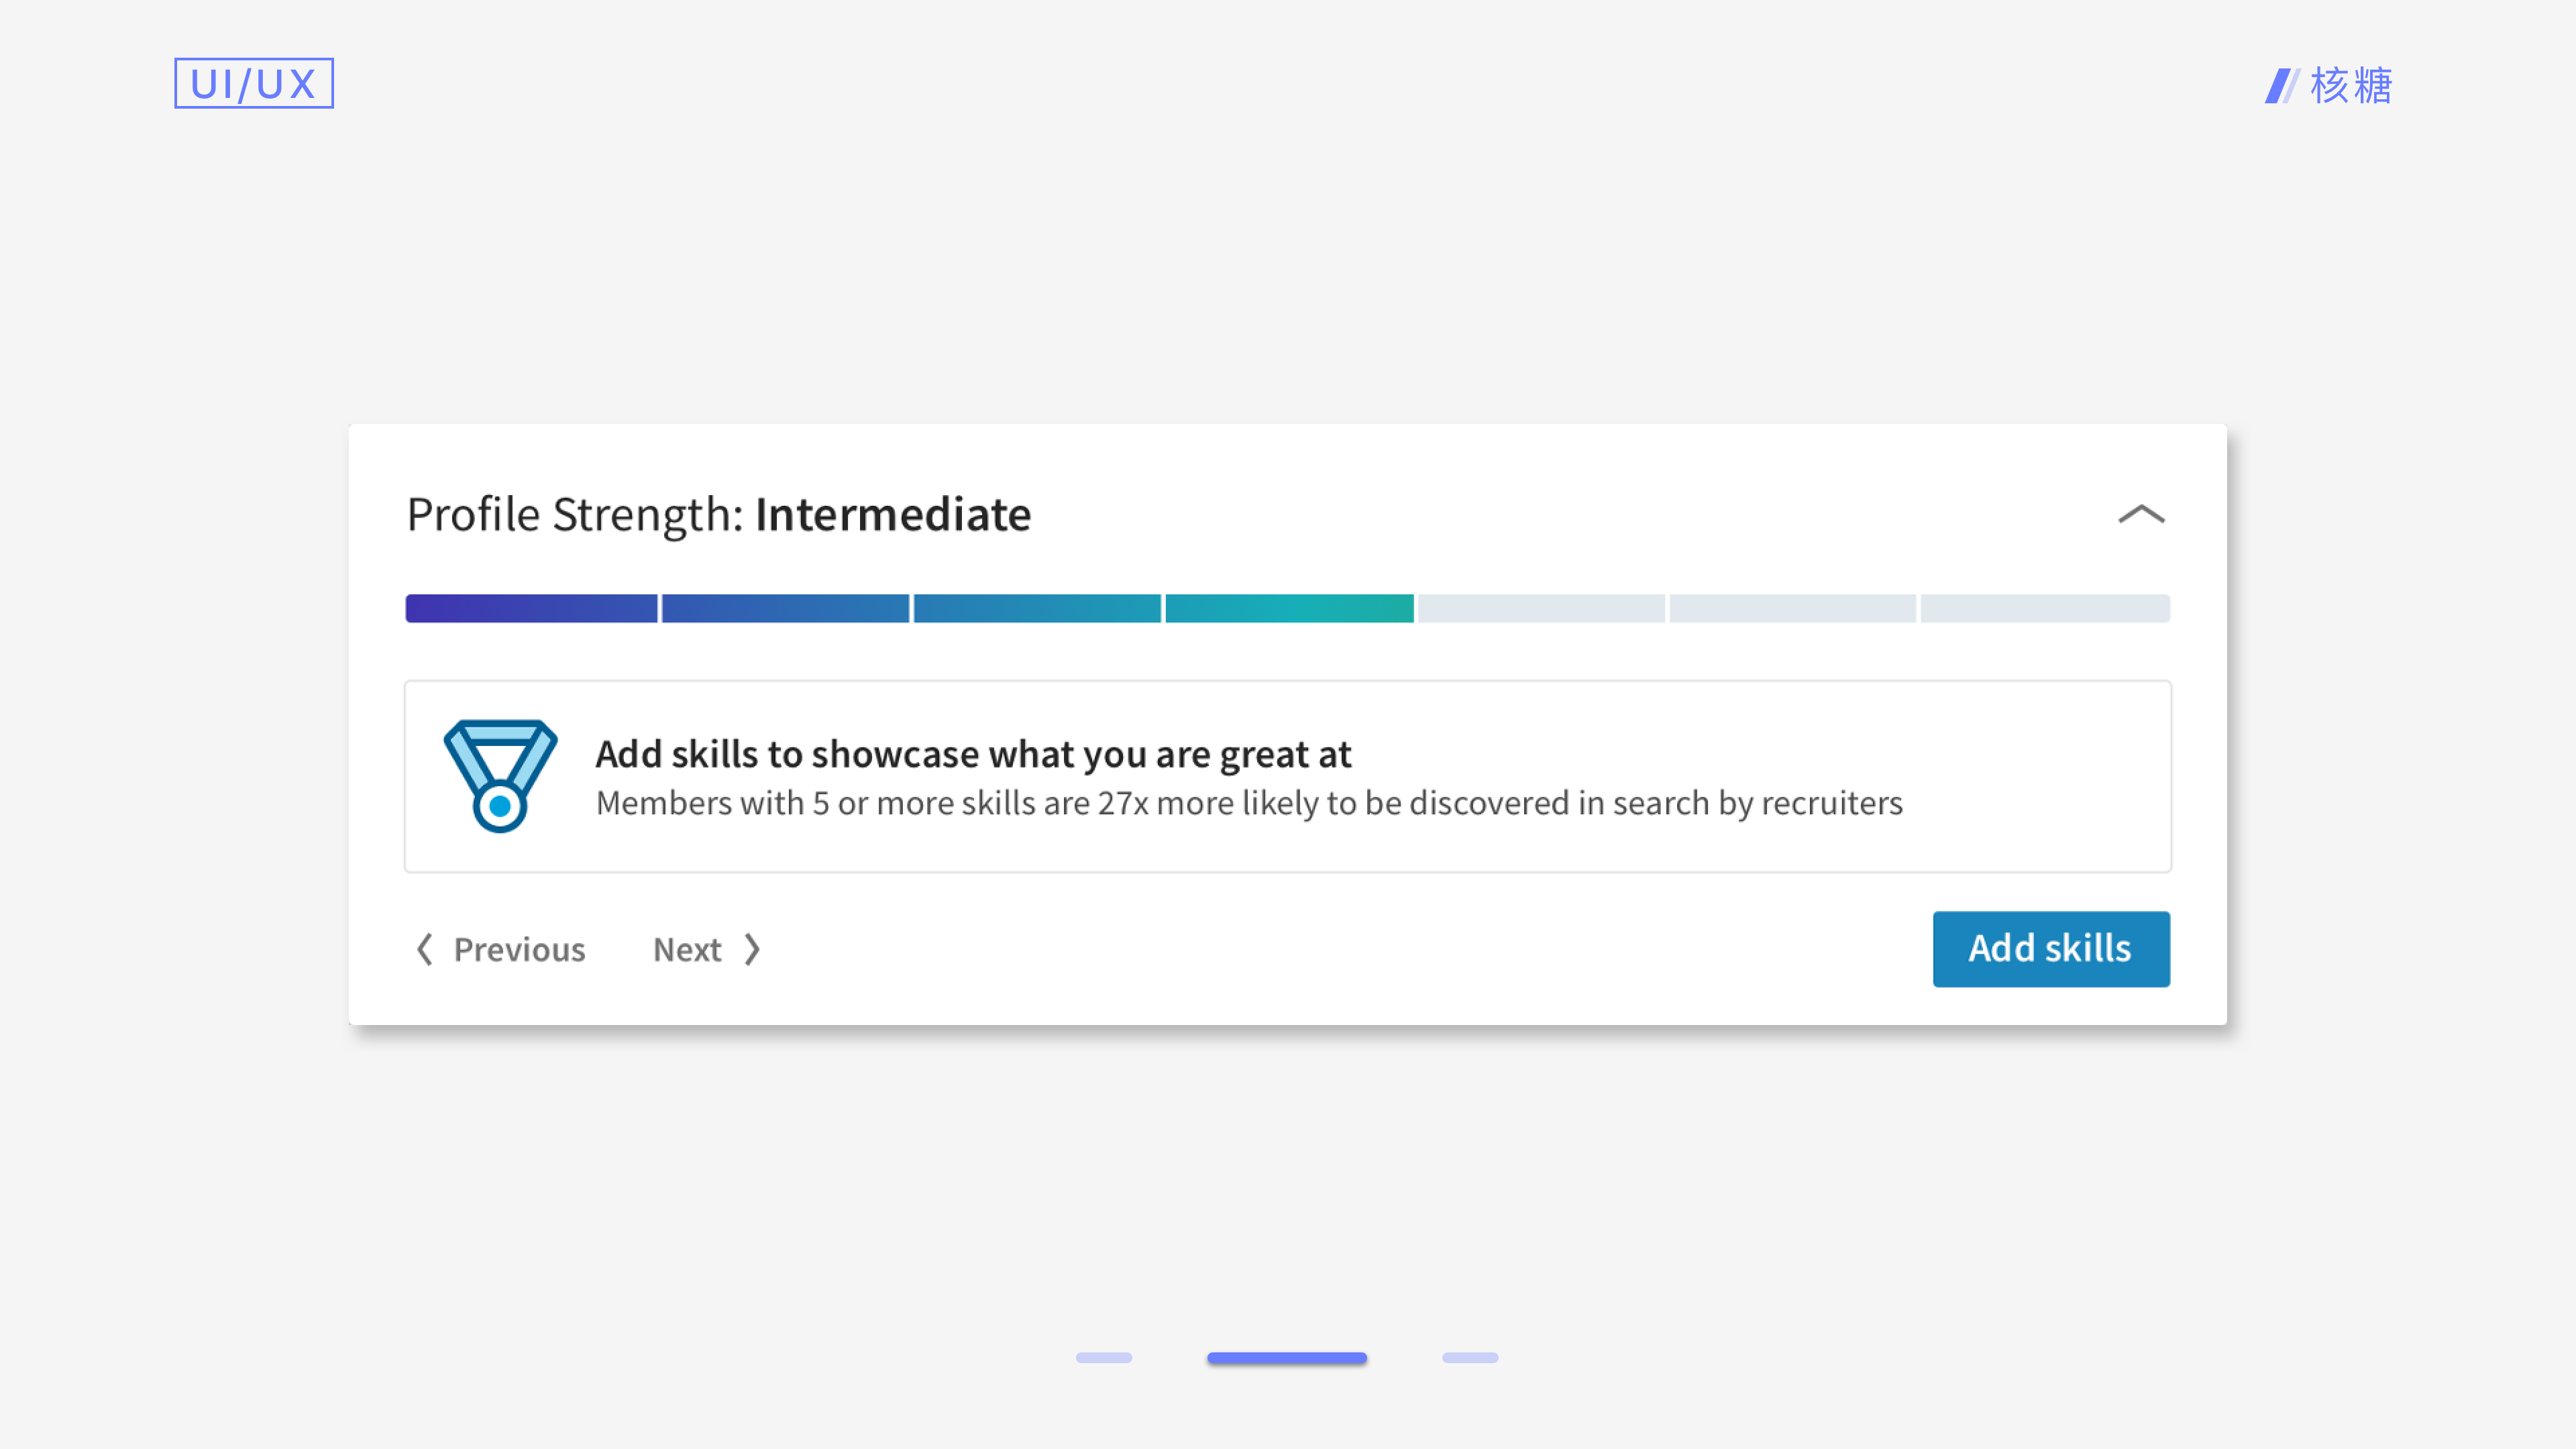Screen dimensions: 2576x1449
Task: Go to Next suggestion
Action: (x=687, y=949)
